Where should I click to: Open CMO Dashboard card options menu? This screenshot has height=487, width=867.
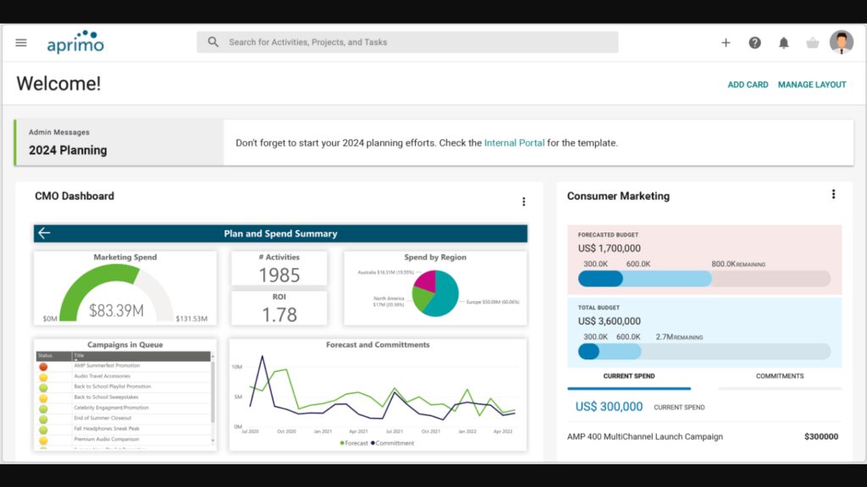(x=523, y=201)
